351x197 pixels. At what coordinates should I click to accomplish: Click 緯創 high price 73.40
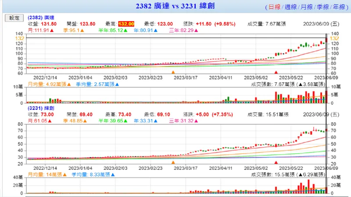coord(125,114)
